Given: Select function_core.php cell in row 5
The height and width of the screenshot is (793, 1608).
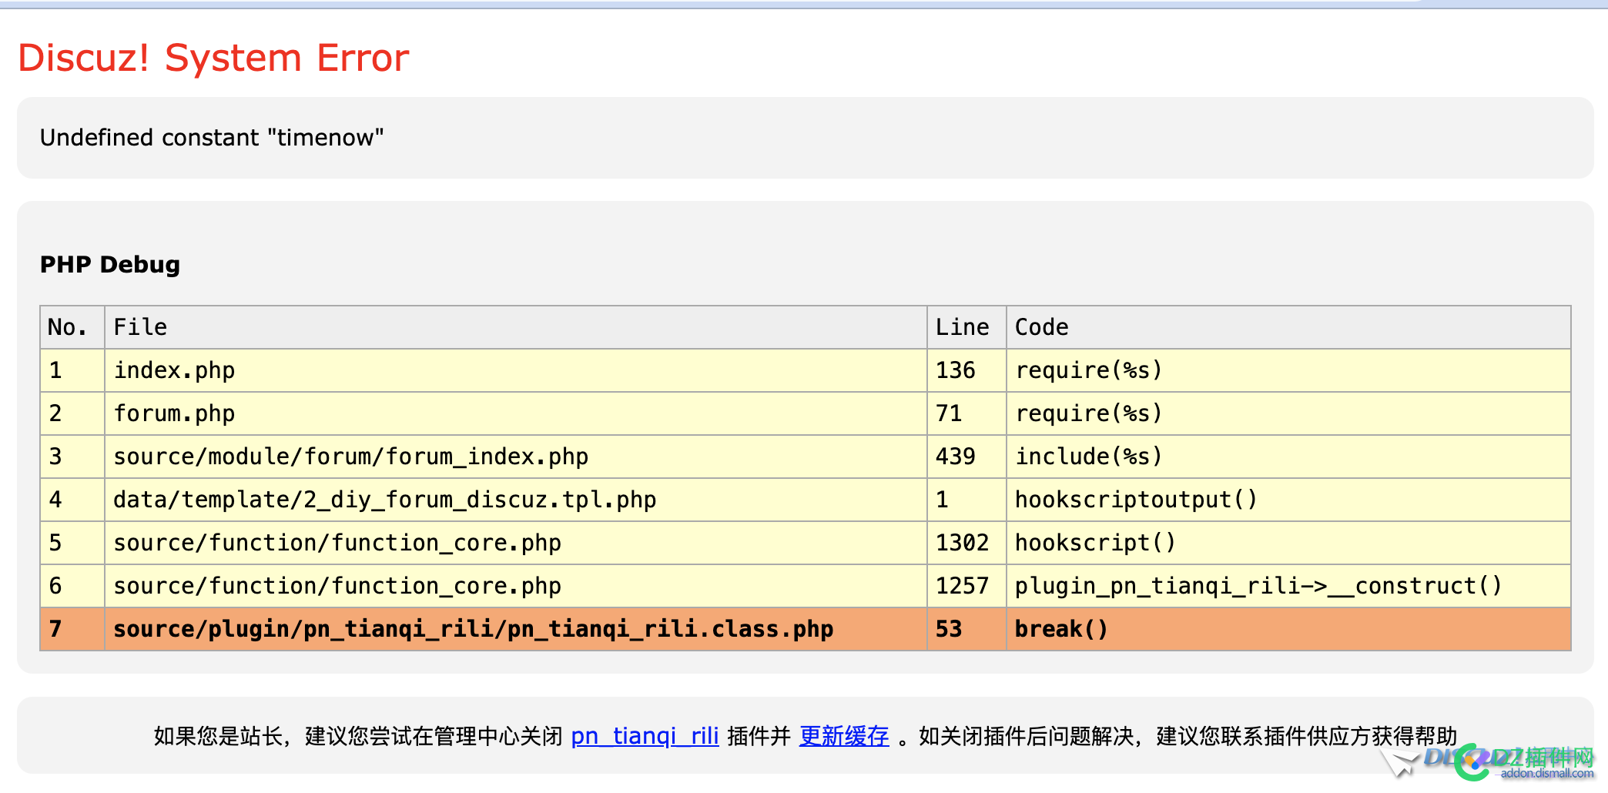Looking at the screenshot, I should 516,543.
